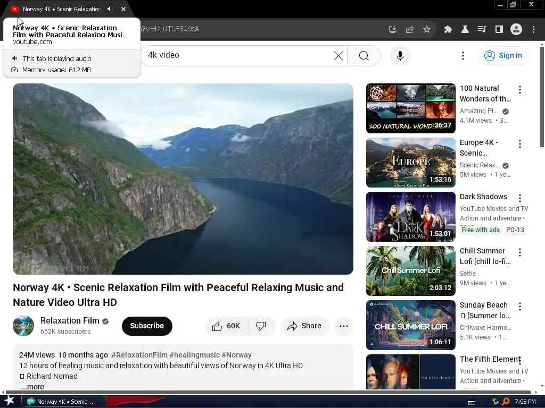
Task: Click the YouTube favicon on the tab
Action: (14, 9)
